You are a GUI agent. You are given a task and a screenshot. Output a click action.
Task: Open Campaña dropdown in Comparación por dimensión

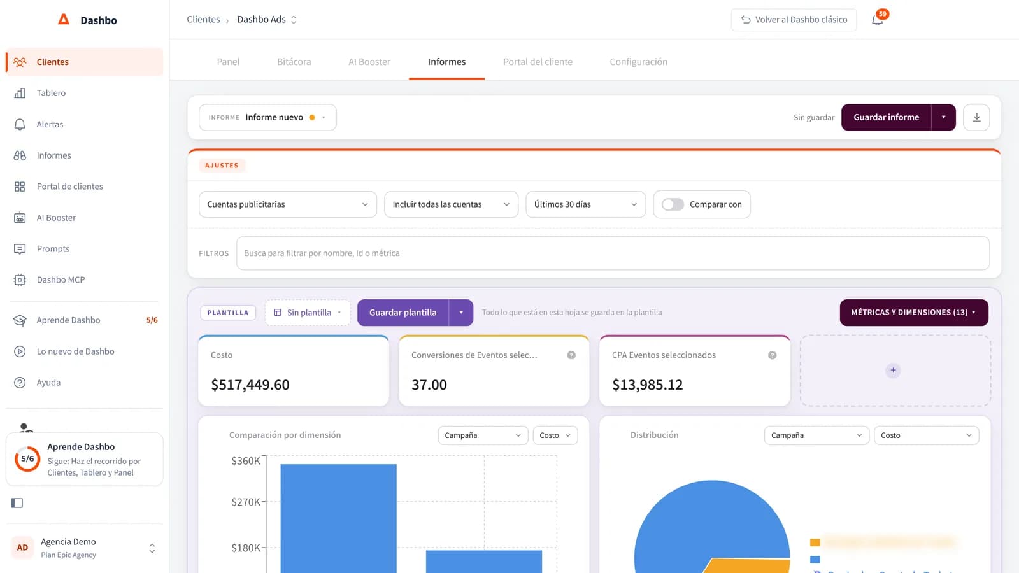click(483, 435)
